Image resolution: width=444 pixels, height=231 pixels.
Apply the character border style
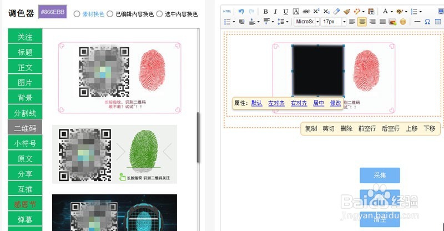tap(296, 12)
